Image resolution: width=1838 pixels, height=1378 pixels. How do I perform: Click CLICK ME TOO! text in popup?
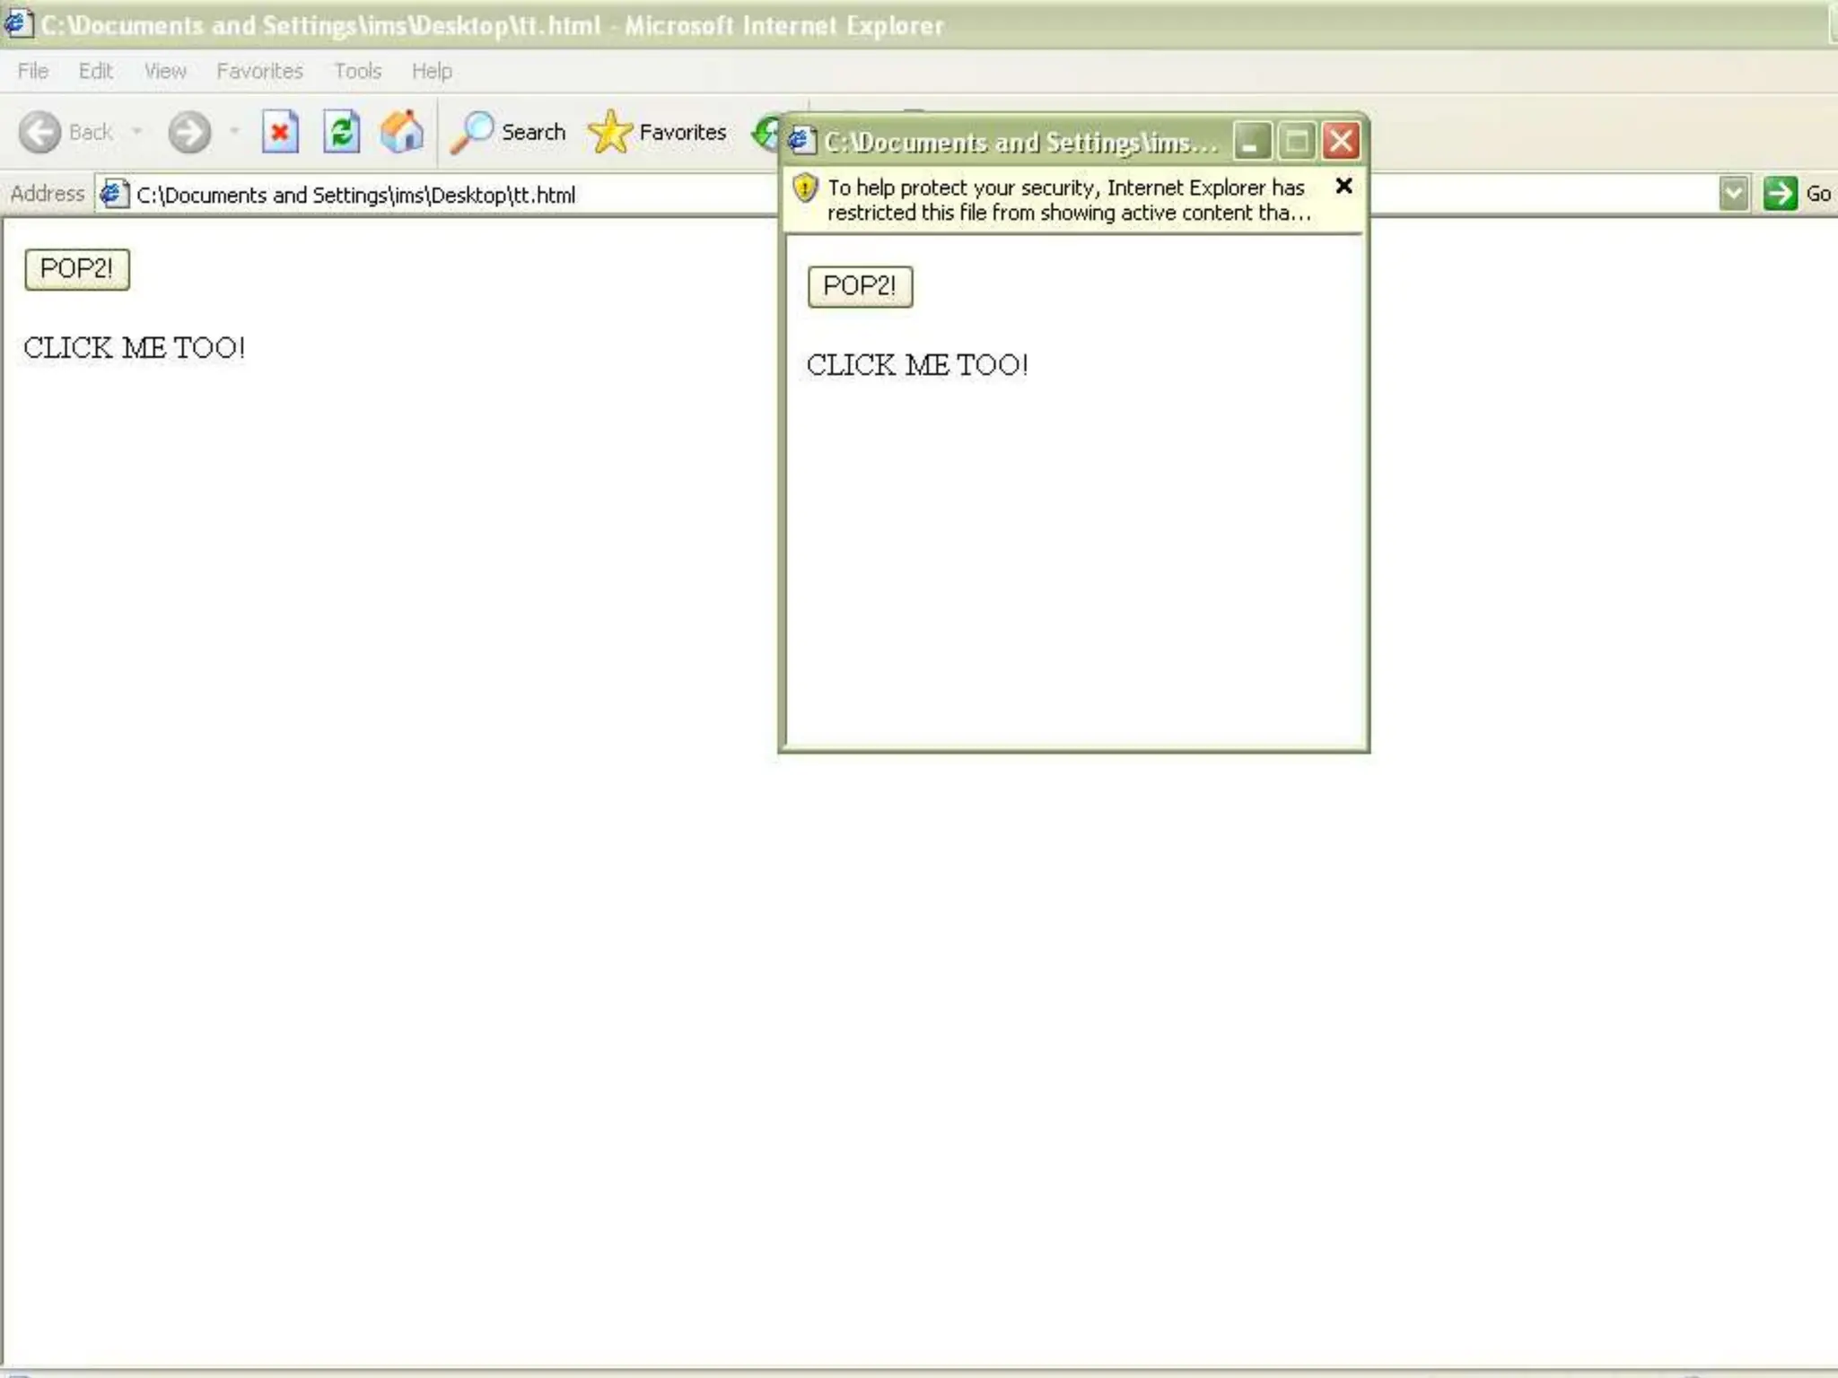(917, 365)
